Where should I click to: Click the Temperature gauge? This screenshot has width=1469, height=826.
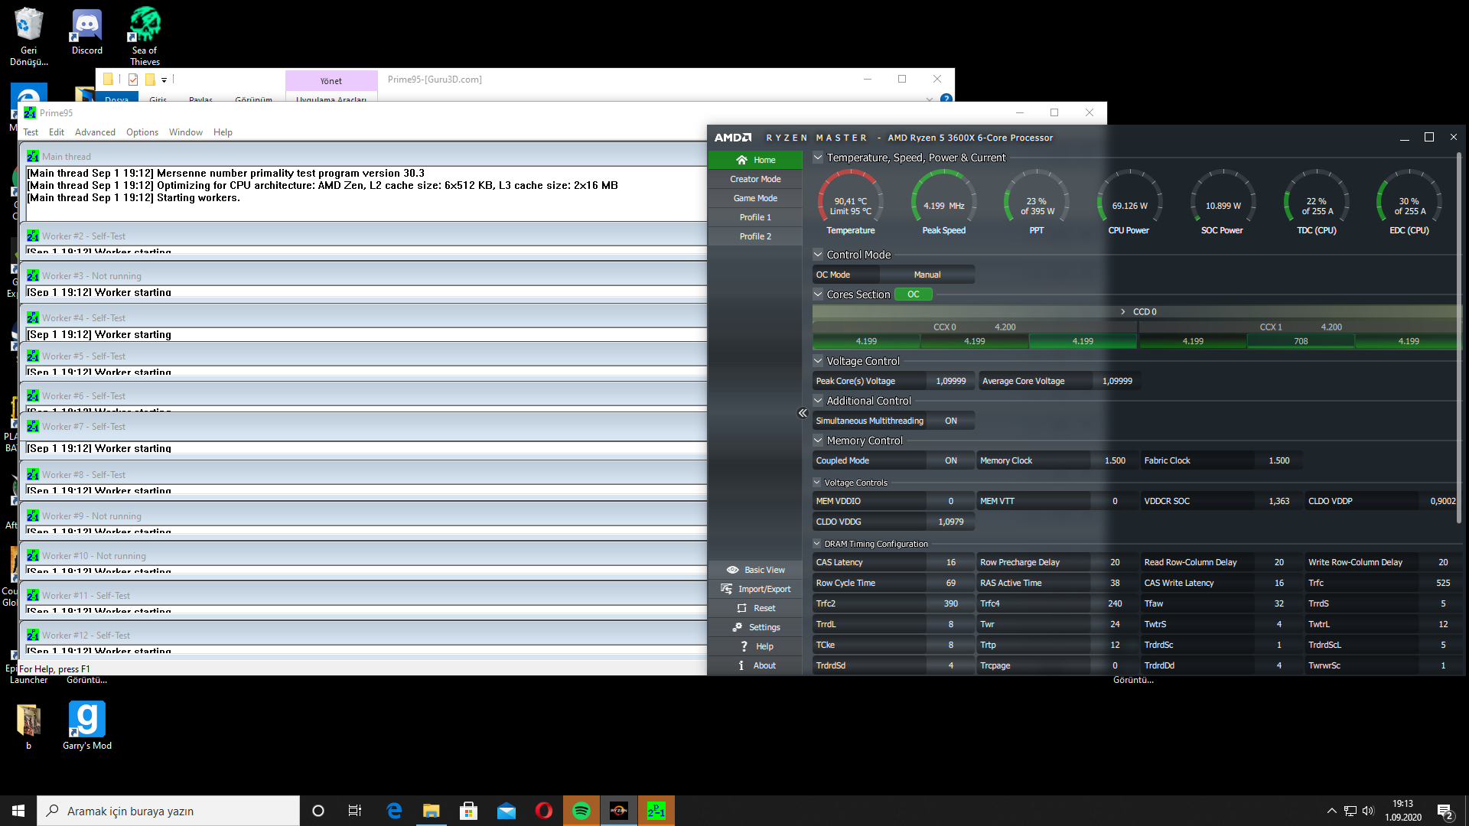tap(851, 203)
